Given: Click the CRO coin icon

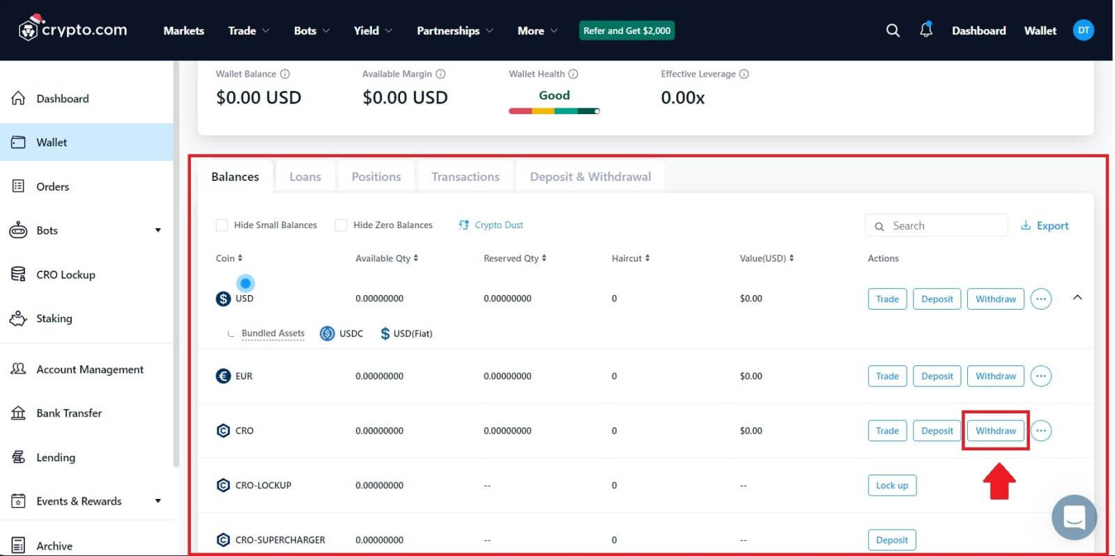Looking at the screenshot, I should (x=223, y=431).
